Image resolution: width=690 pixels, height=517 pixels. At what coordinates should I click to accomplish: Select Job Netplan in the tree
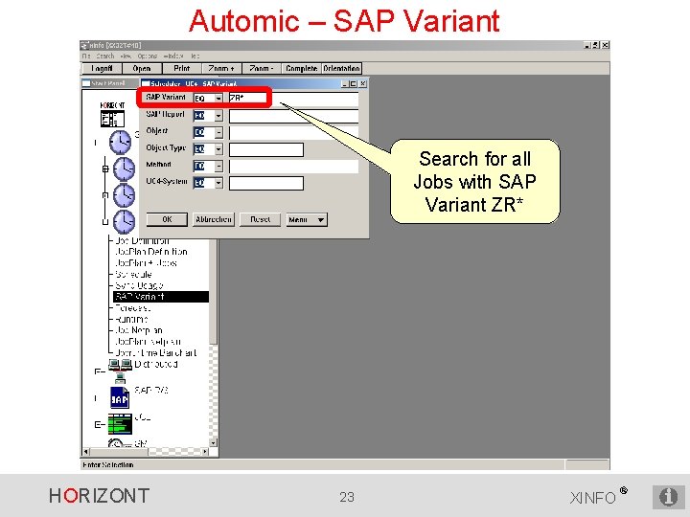139,330
